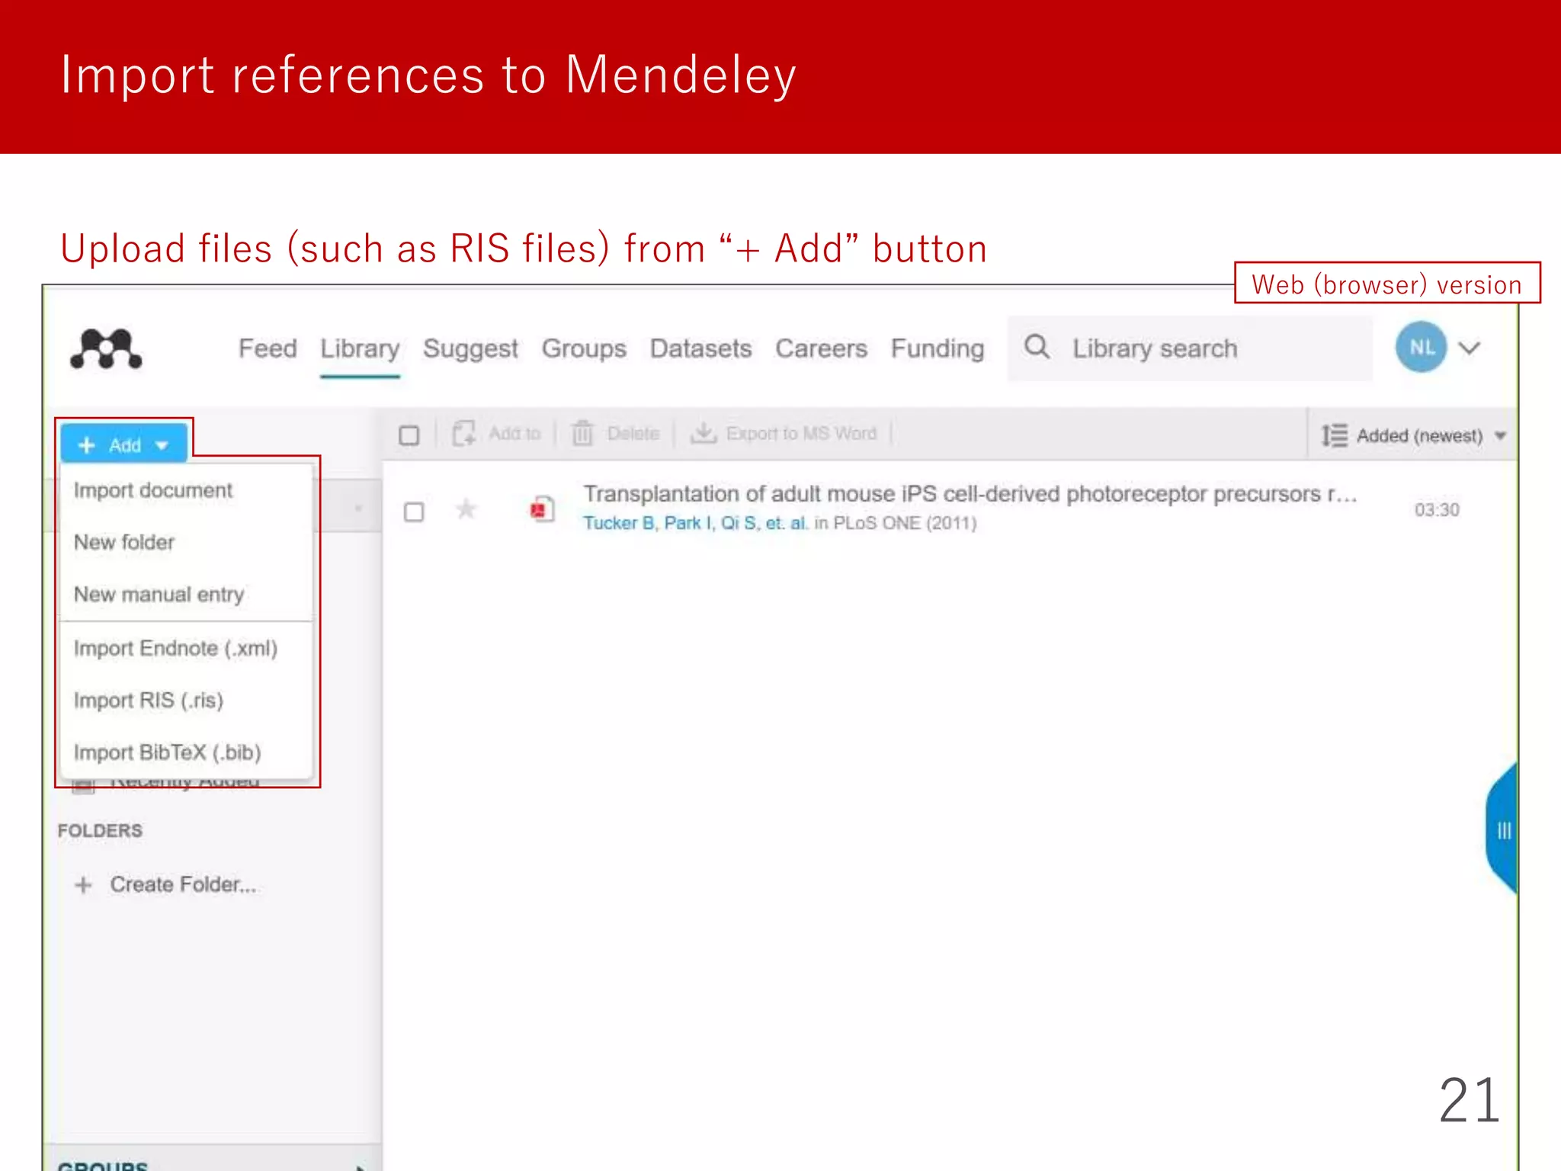
Task: Open the blue side panel handle
Action: point(1502,829)
